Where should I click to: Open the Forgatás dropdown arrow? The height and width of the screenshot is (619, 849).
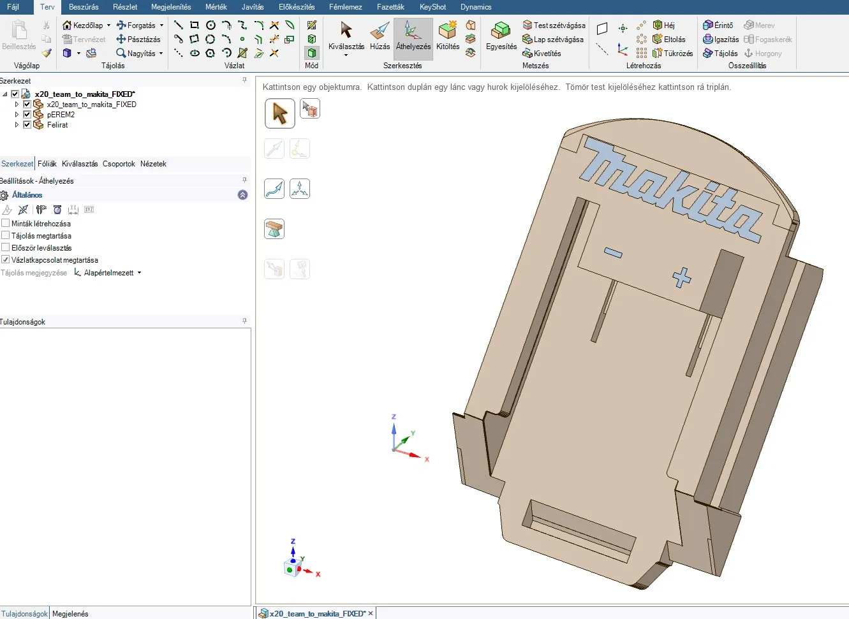coord(161,25)
